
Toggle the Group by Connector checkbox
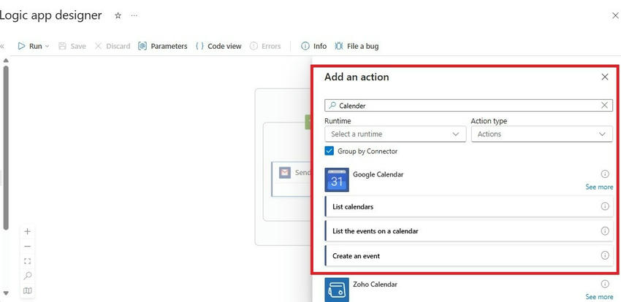[329, 151]
